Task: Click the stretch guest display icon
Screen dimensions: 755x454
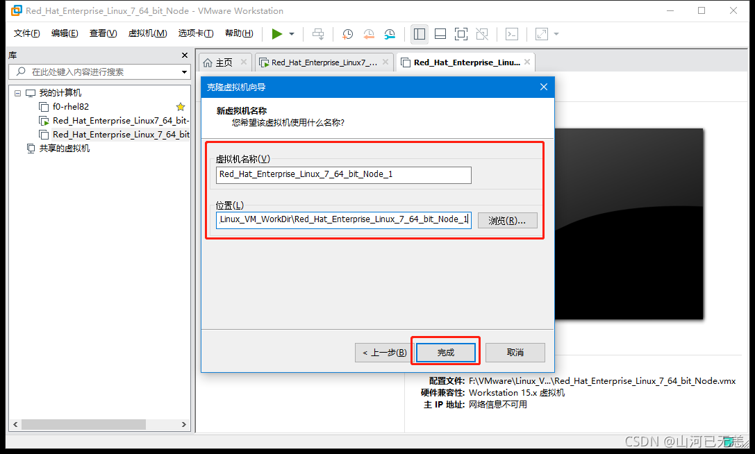Action: coord(542,34)
